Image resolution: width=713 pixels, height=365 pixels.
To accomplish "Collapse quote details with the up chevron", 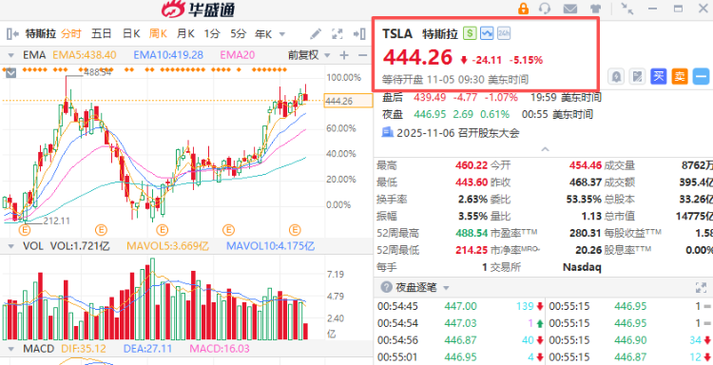I will coord(545,149).
